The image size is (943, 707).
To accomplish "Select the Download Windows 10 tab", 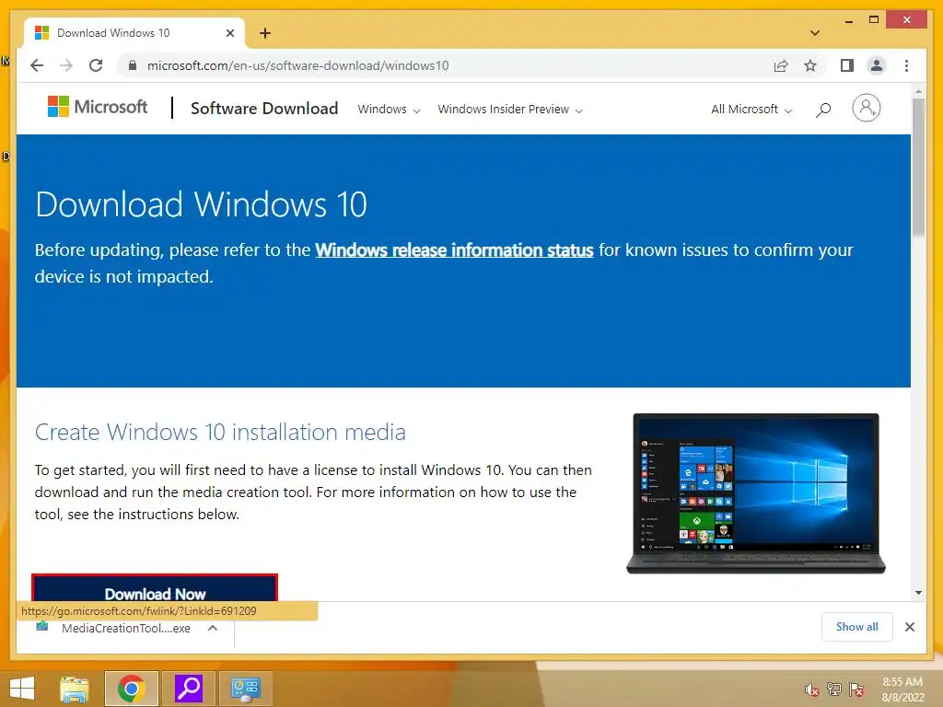I will 134,33.
